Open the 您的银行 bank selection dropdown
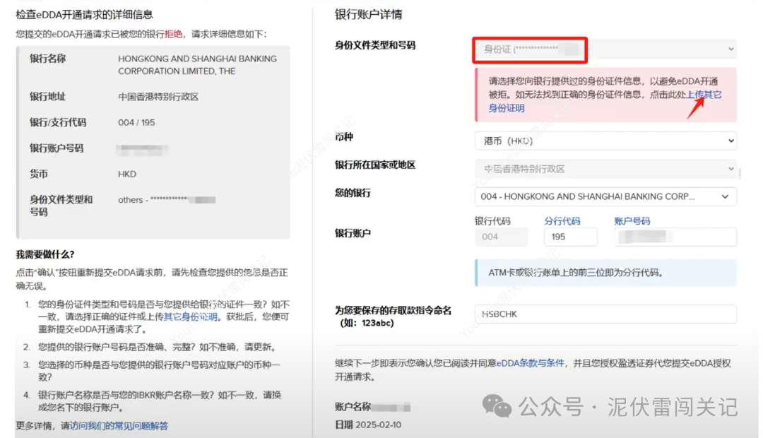The width and height of the screenshot is (763, 438). [604, 197]
